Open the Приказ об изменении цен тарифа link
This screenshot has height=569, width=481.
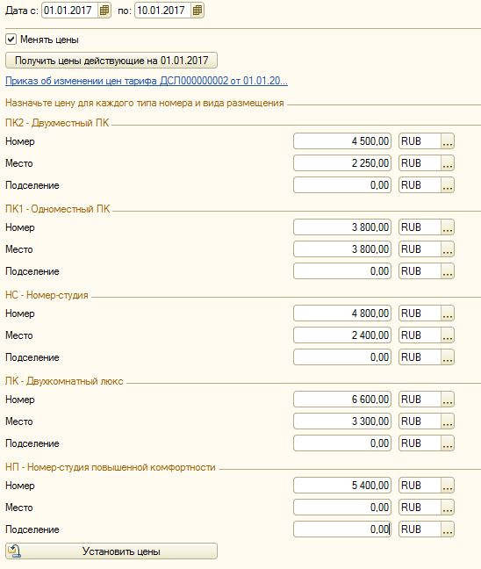[x=147, y=81]
